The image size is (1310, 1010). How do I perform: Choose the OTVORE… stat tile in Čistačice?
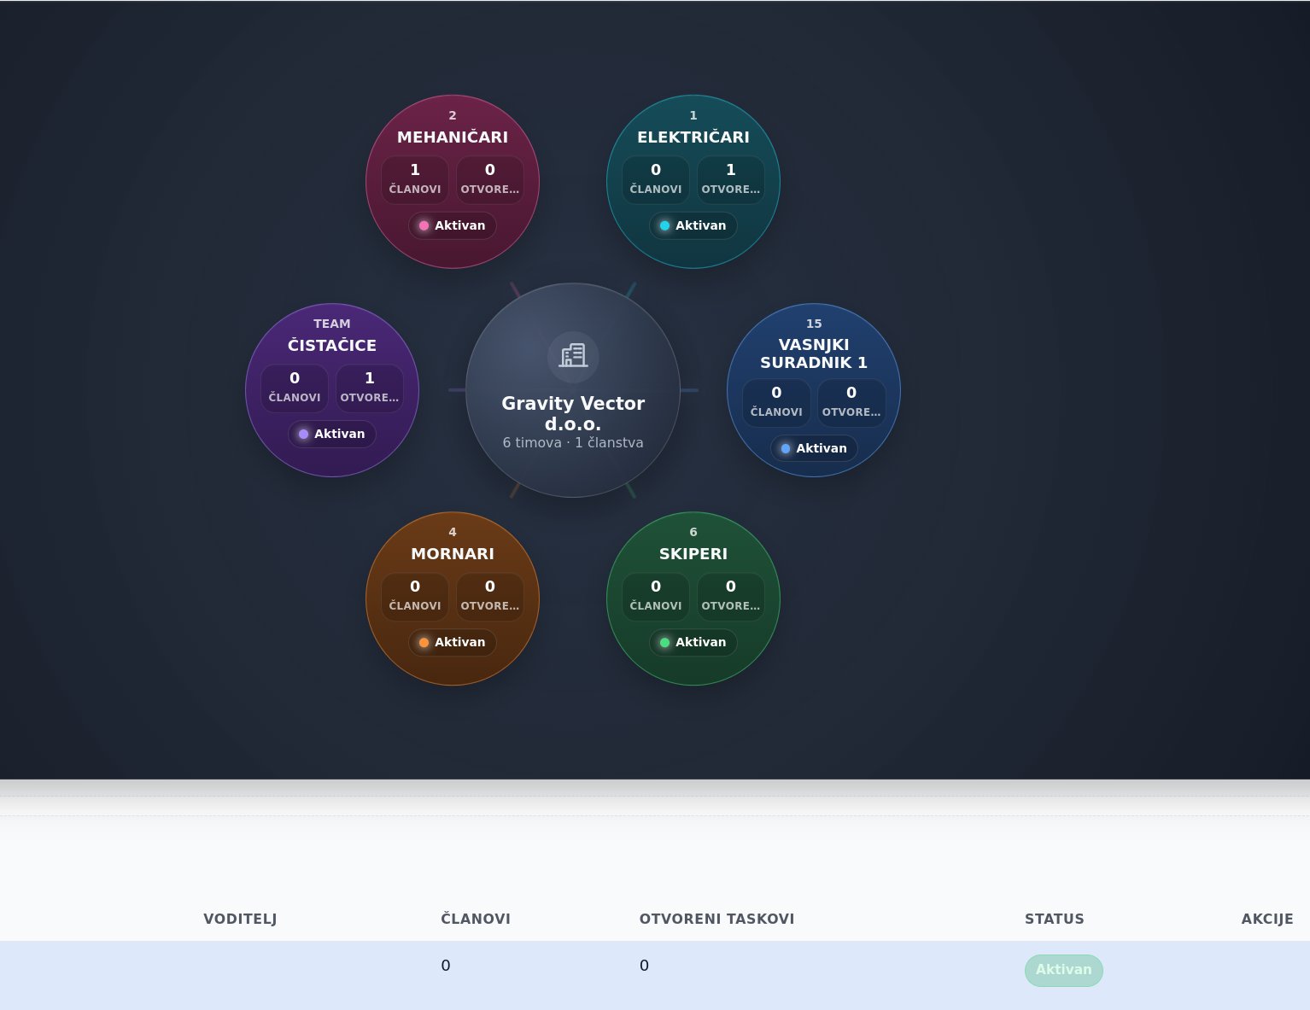coord(370,388)
